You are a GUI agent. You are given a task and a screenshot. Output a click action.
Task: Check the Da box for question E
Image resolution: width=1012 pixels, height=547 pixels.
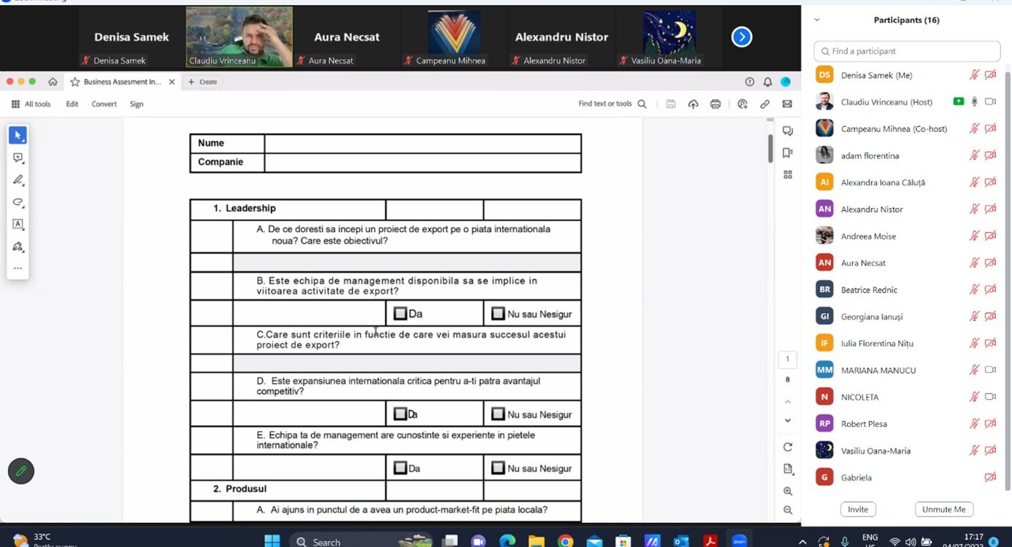(400, 468)
